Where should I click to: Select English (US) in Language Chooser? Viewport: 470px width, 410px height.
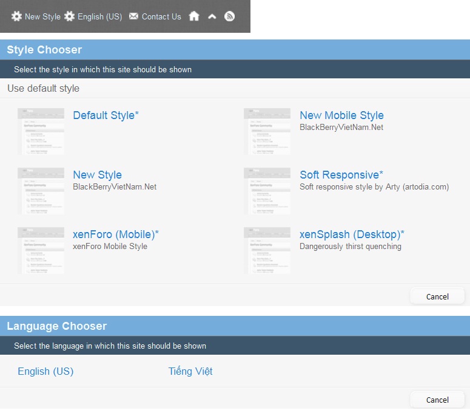45,371
